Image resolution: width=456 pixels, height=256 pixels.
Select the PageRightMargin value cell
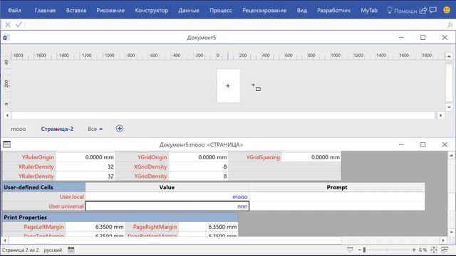(x=209, y=227)
